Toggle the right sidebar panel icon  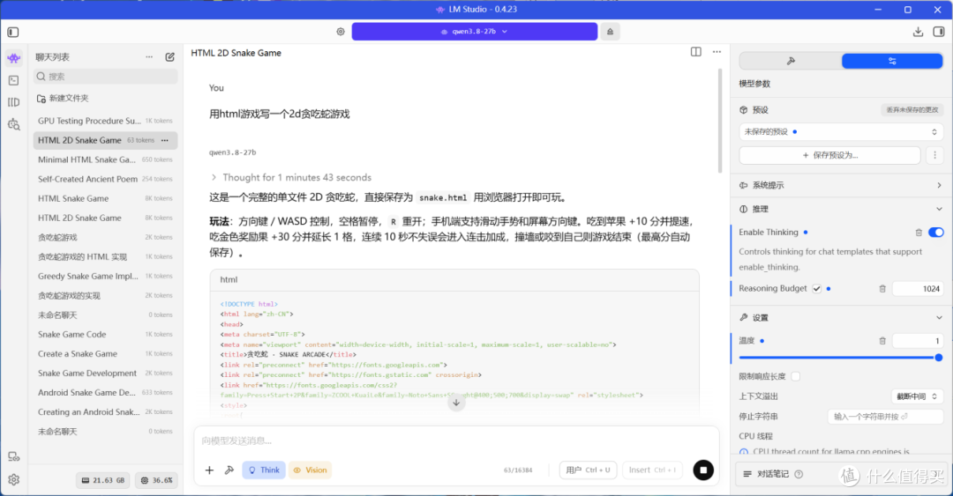[x=939, y=32]
